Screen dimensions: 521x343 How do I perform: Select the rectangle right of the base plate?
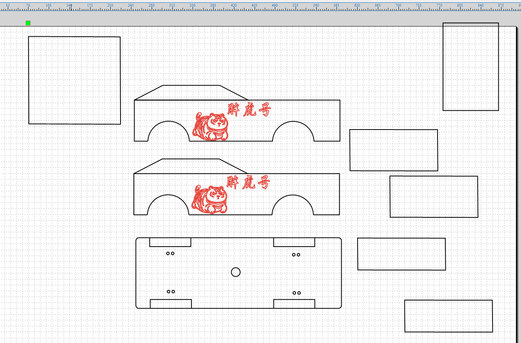[x=402, y=254]
